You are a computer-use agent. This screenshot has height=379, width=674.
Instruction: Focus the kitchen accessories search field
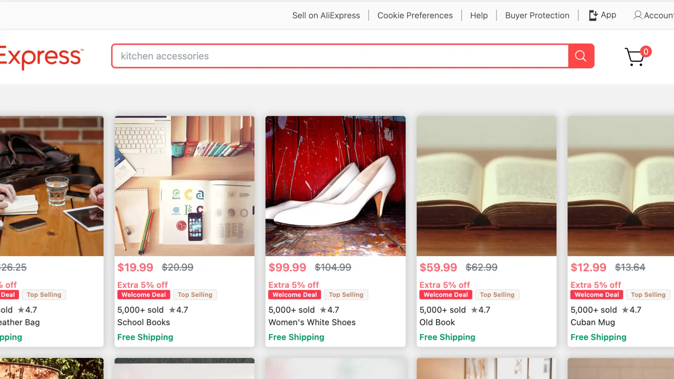point(340,56)
